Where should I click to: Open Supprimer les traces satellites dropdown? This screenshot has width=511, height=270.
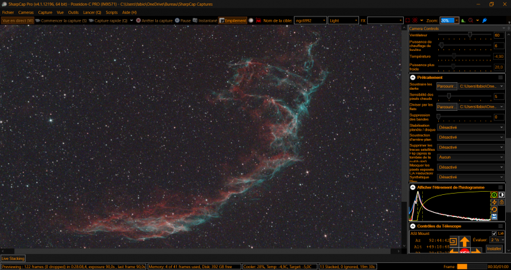(x=471, y=147)
